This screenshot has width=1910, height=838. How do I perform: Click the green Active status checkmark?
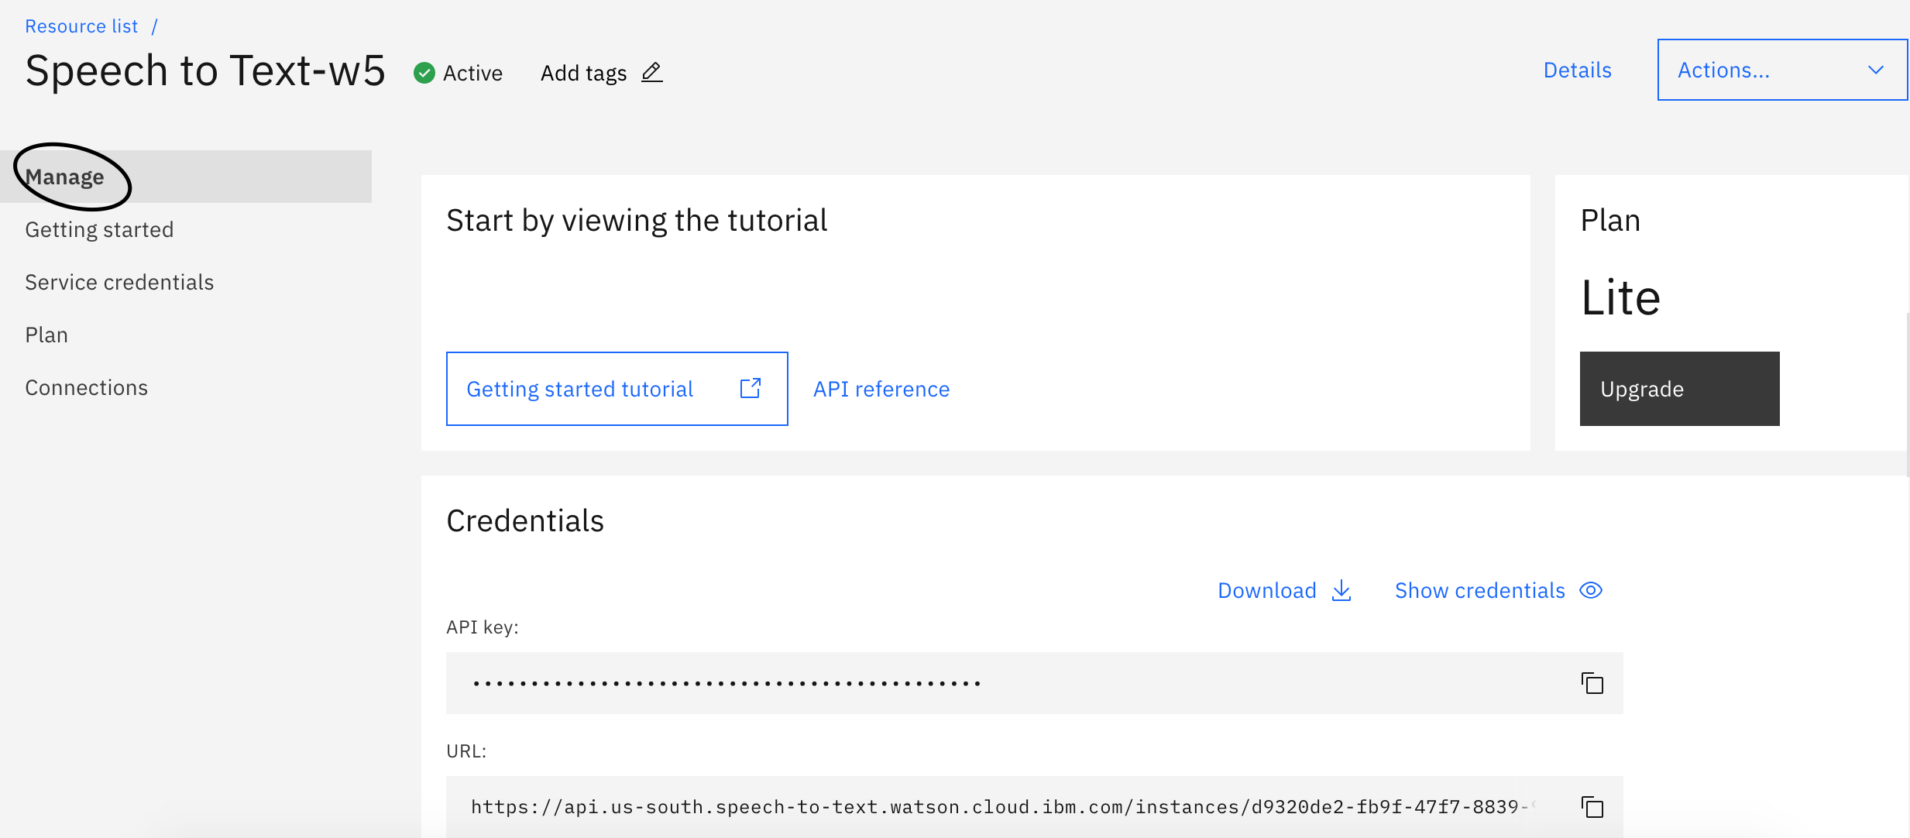click(x=424, y=73)
